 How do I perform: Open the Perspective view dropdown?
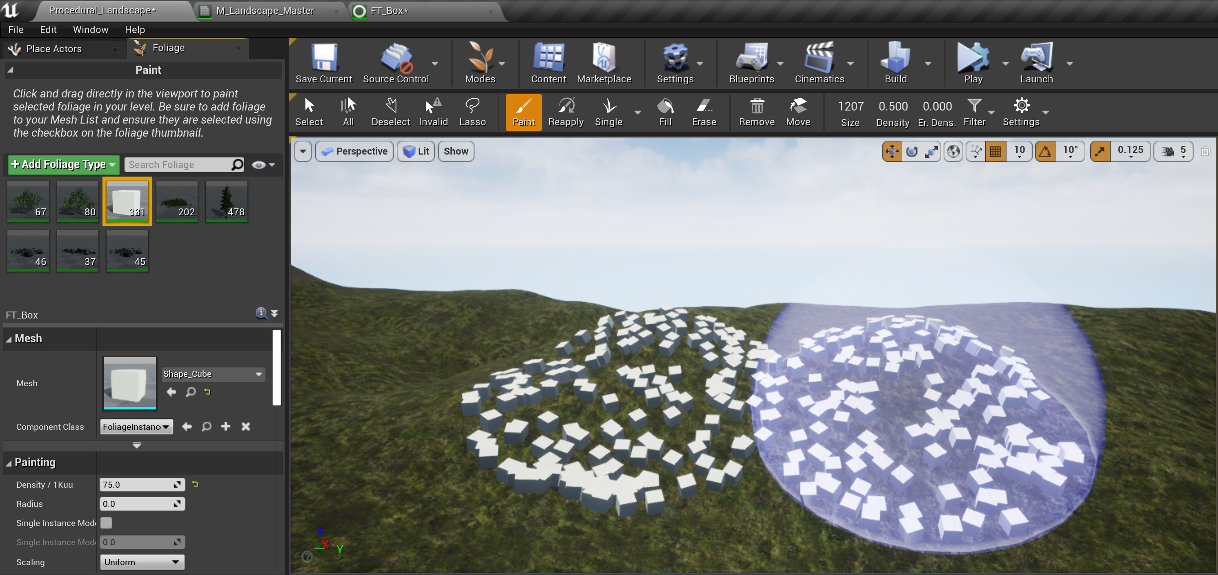click(354, 151)
